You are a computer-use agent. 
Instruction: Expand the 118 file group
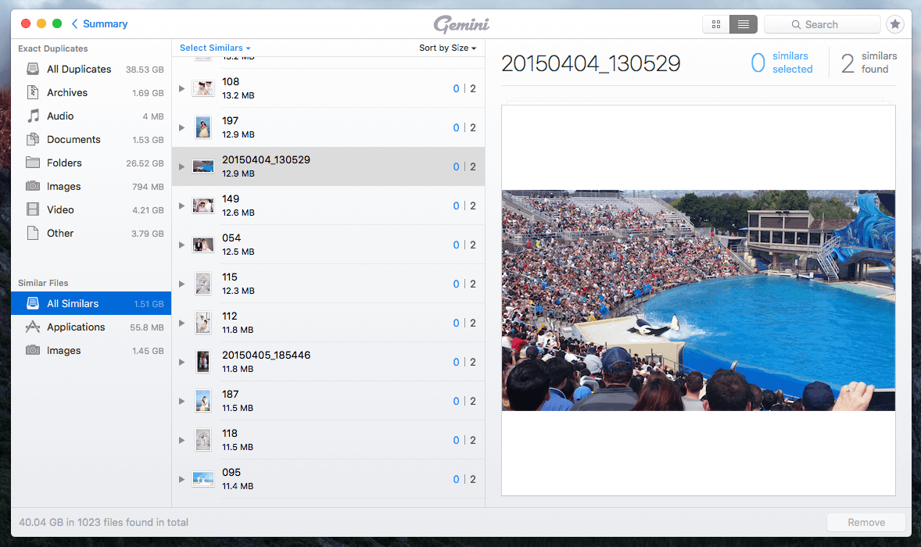(x=181, y=440)
